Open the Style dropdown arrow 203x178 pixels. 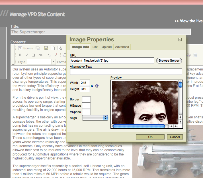click(x=53, y=62)
